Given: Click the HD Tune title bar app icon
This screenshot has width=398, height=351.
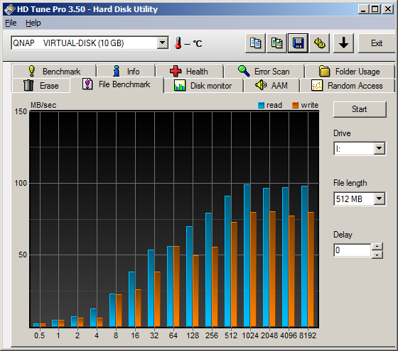Looking at the screenshot, I should click(10, 10).
